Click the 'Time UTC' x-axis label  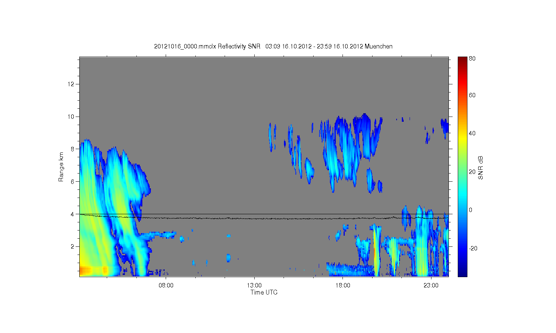264,292
